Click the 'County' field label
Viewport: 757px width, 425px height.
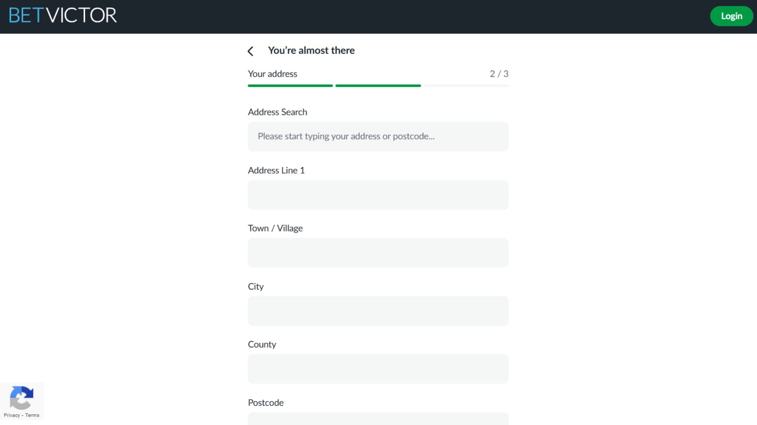262,344
